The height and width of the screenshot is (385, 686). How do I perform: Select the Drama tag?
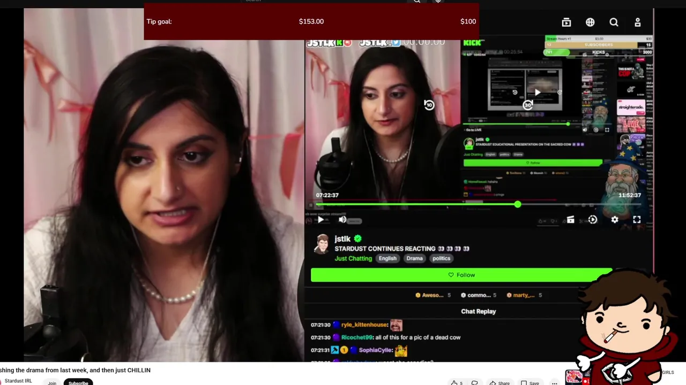tap(414, 258)
